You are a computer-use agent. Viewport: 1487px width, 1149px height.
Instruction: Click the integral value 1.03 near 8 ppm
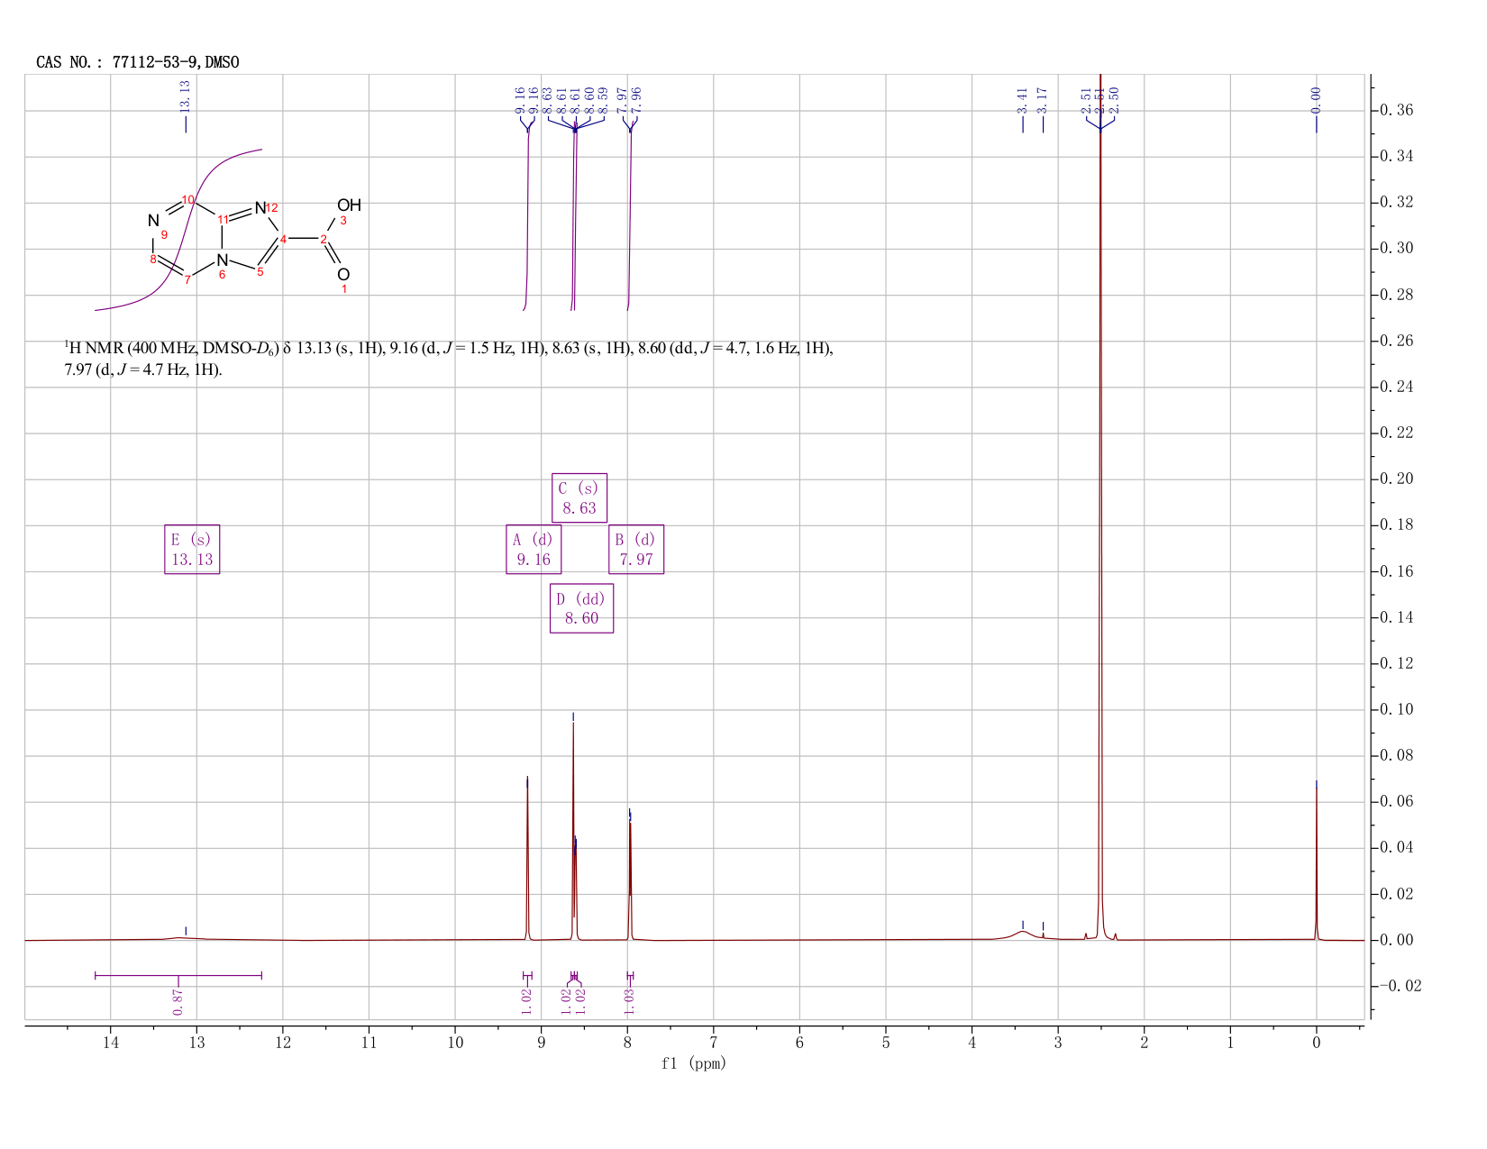click(630, 1001)
